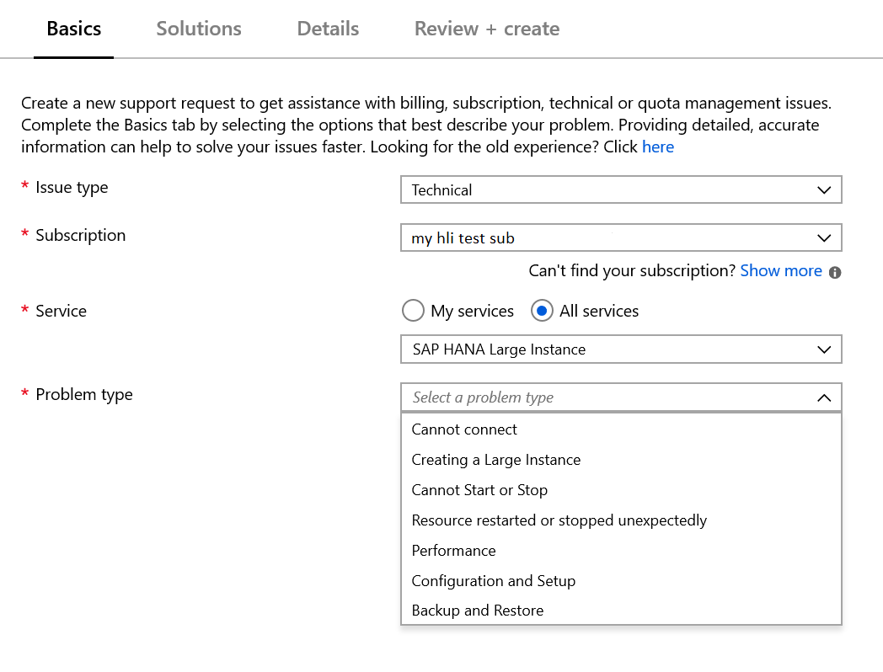This screenshot has width=883, height=672.
Task: Open the SAP HANA Large Instance service dropdown
Action: coord(621,349)
